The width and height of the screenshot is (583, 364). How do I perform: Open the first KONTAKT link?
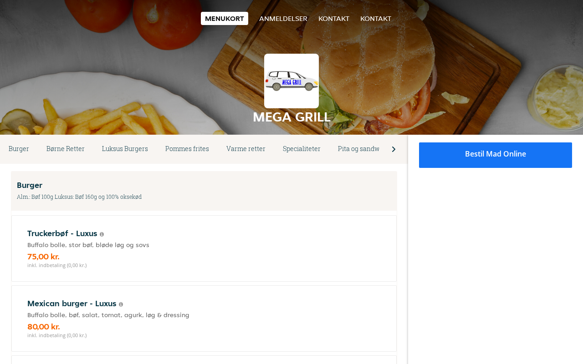click(334, 19)
